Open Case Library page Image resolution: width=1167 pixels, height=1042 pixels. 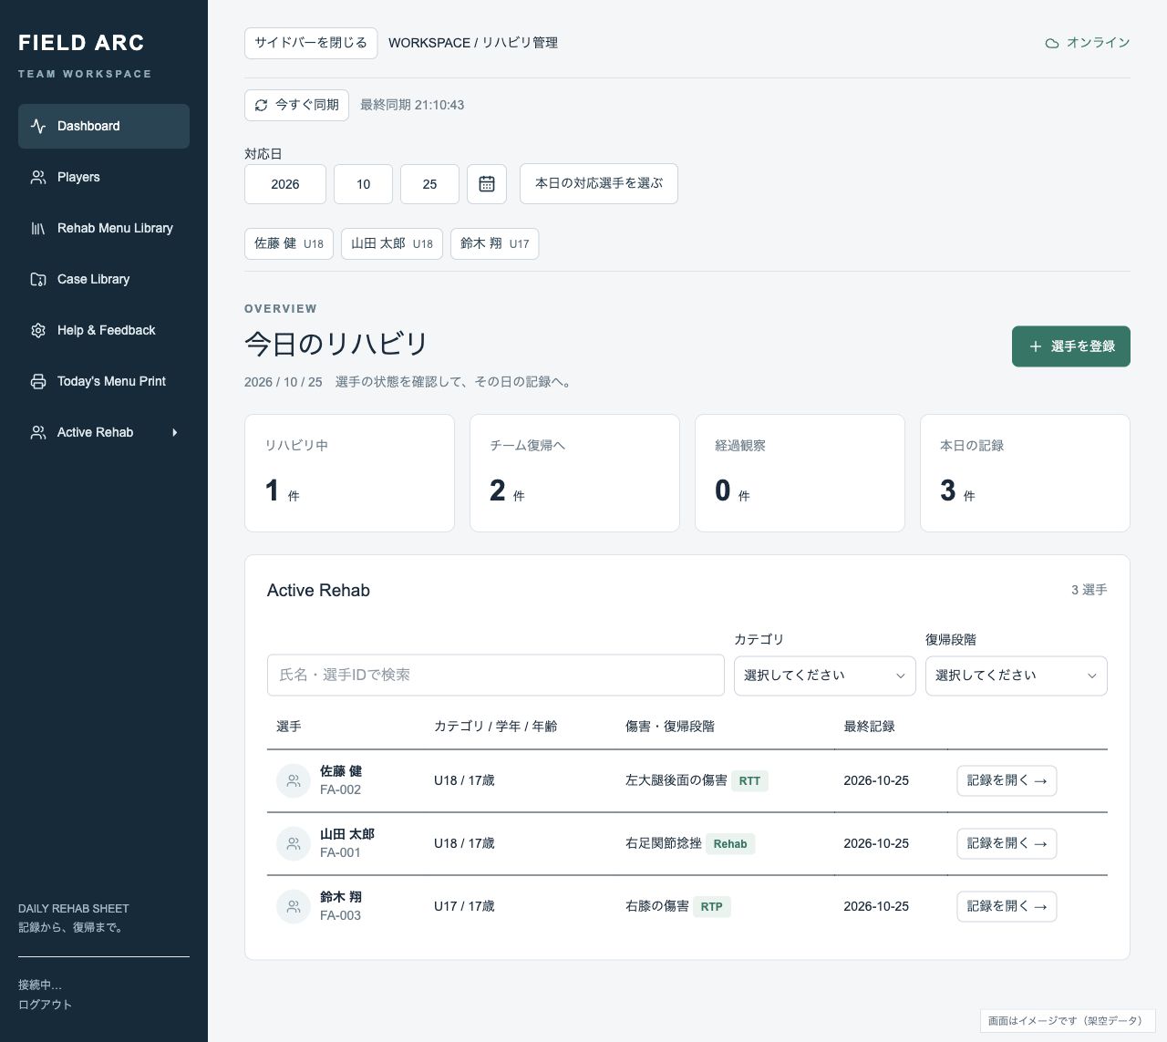(x=104, y=279)
